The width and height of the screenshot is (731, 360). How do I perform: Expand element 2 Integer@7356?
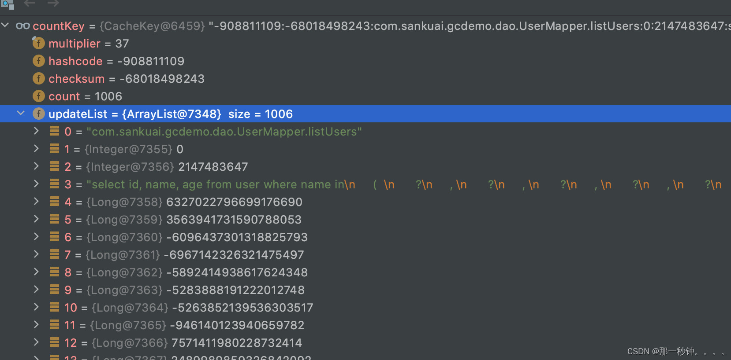pos(36,166)
